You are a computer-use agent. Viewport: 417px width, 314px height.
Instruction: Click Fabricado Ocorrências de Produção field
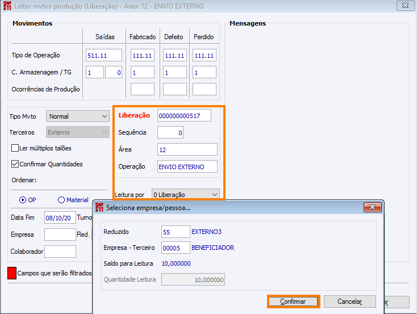click(x=143, y=89)
